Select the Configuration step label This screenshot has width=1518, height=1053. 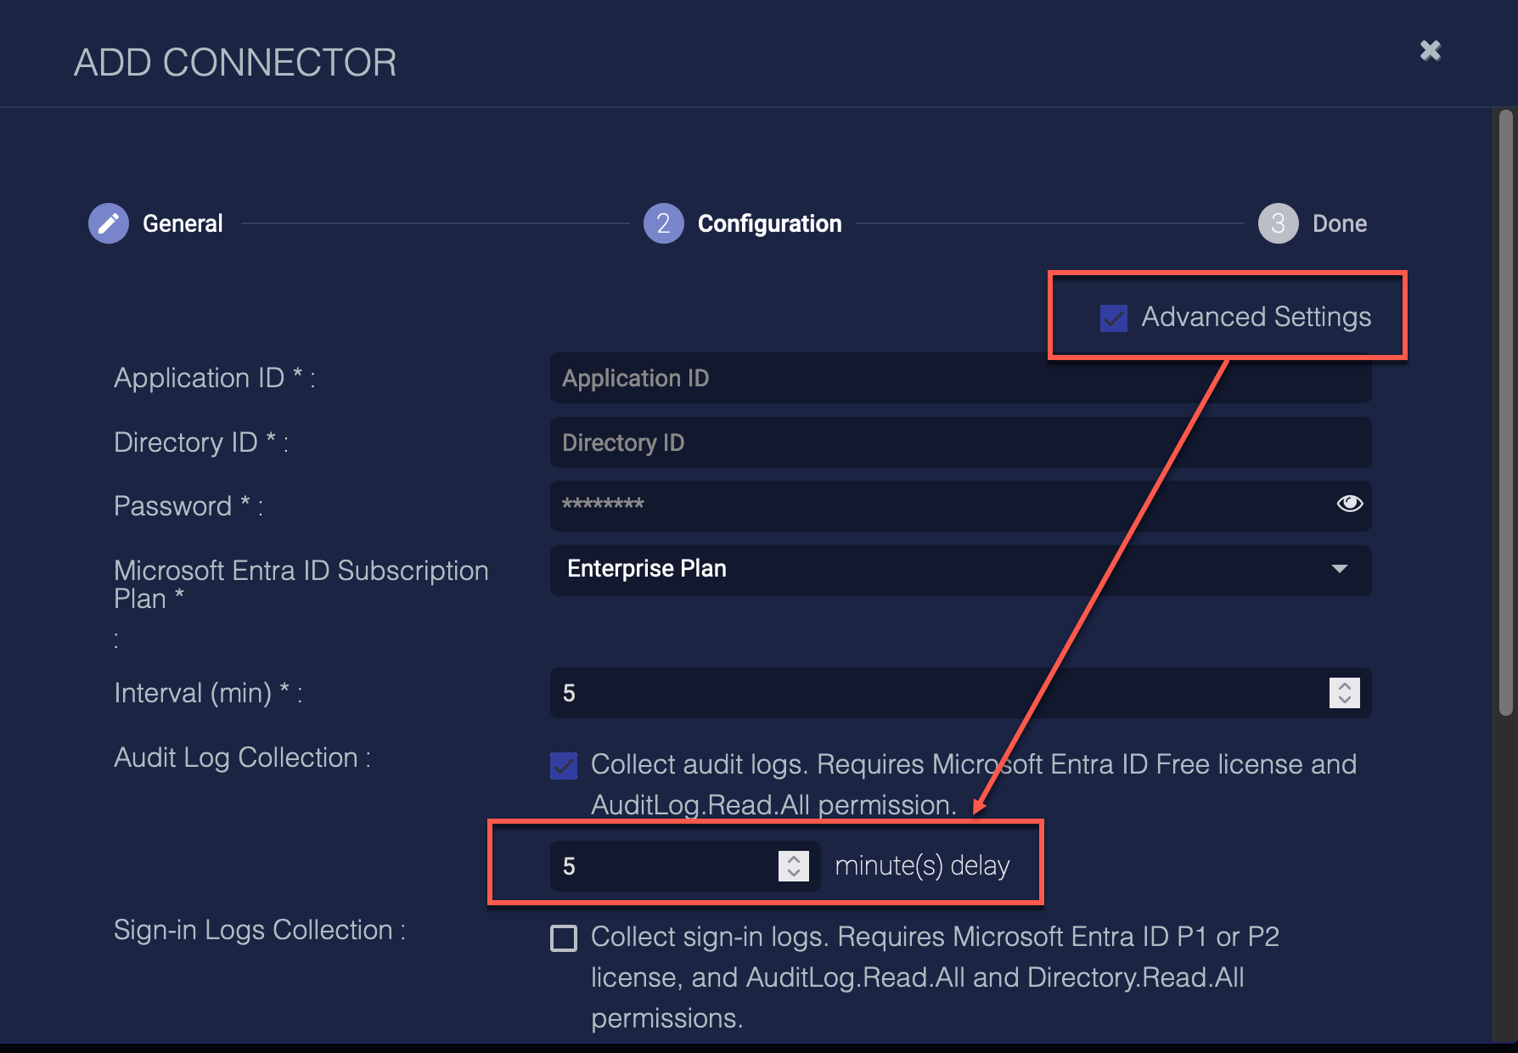769,223
